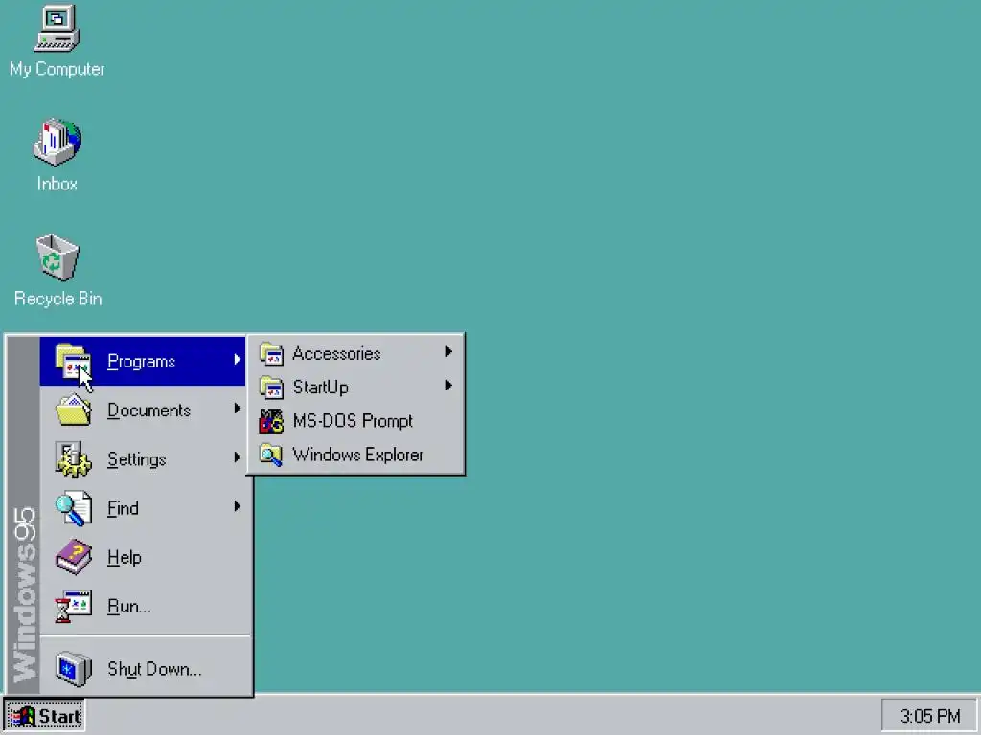Click the MS-DOS Prompt icon
This screenshot has height=735, width=981.
[x=271, y=421]
